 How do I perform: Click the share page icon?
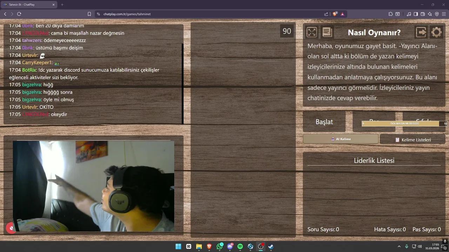click(x=326, y=14)
